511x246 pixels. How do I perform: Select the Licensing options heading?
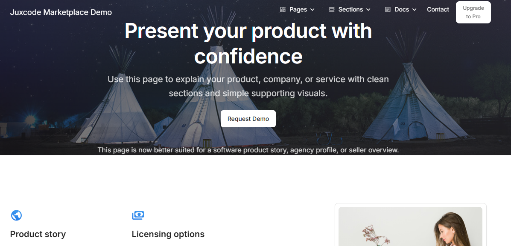(168, 234)
